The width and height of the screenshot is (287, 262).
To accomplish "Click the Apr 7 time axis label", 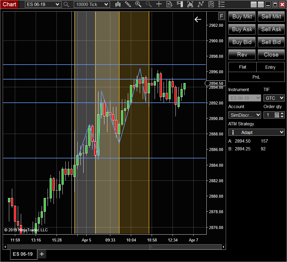I will (x=194, y=240).
